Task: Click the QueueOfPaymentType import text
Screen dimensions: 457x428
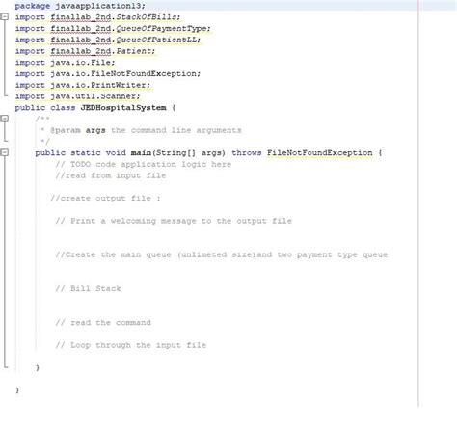Action: [x=163, y=29]
